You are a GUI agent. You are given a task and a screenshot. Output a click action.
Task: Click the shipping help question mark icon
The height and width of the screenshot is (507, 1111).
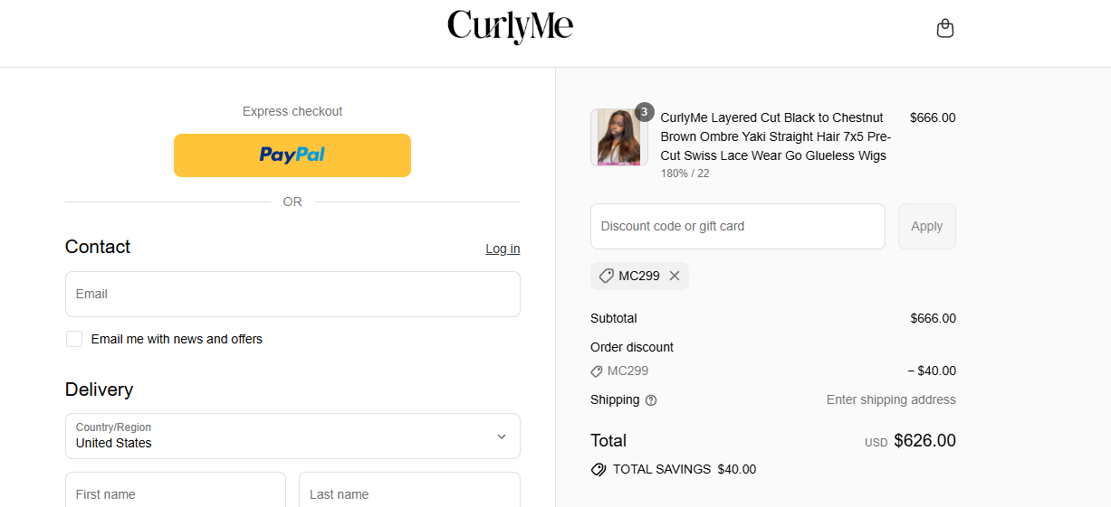click(651, 400)
